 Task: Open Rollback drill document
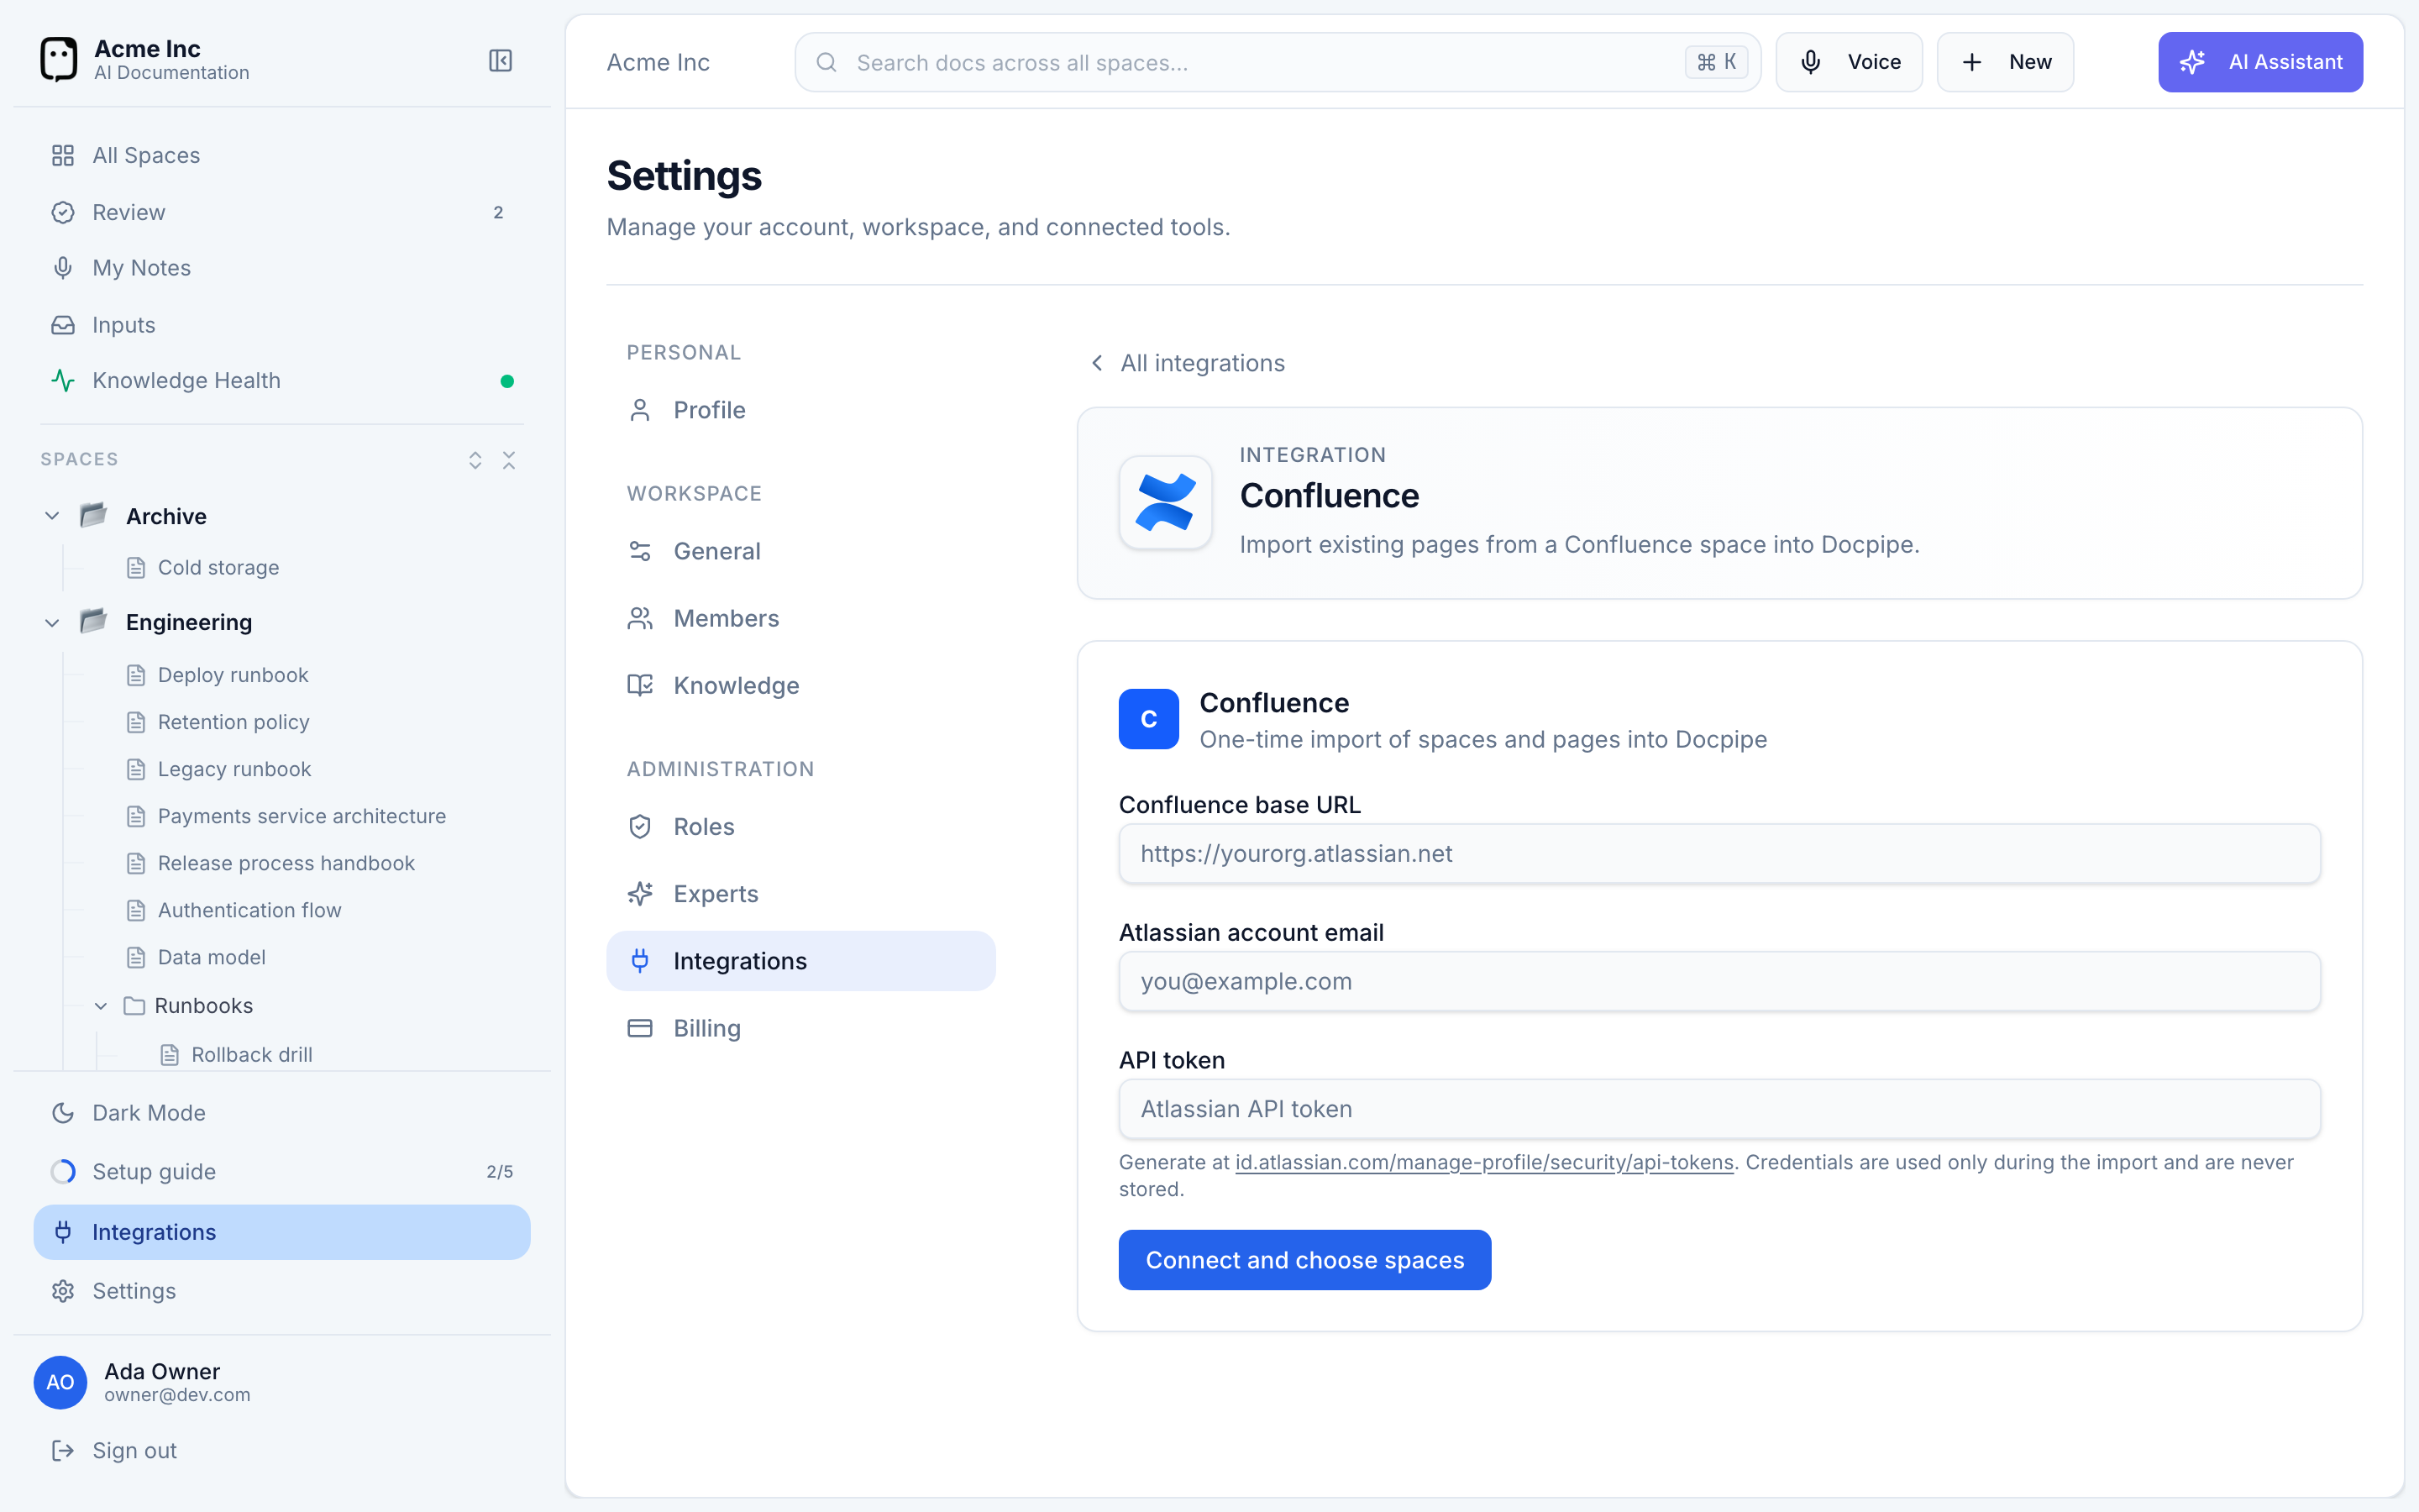tap(252, 1055)
